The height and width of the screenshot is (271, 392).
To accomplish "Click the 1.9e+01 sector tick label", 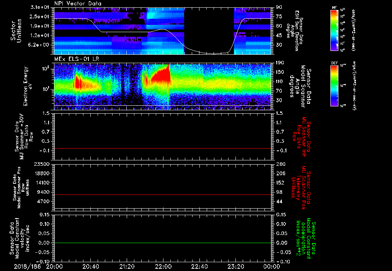I will [41, 26].
